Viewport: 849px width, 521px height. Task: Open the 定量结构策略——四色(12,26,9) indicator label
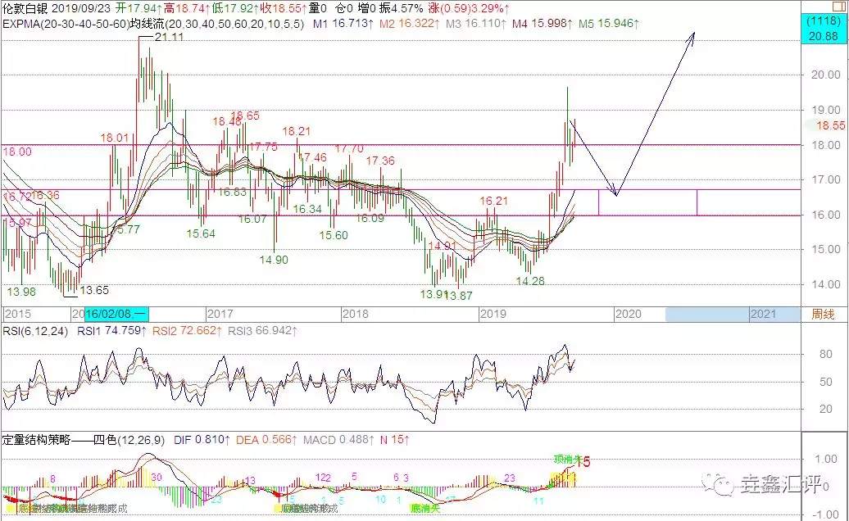84,441
